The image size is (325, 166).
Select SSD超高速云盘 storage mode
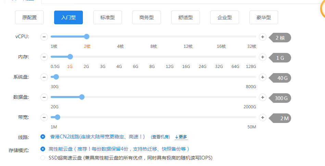click(x=43, y=157)
